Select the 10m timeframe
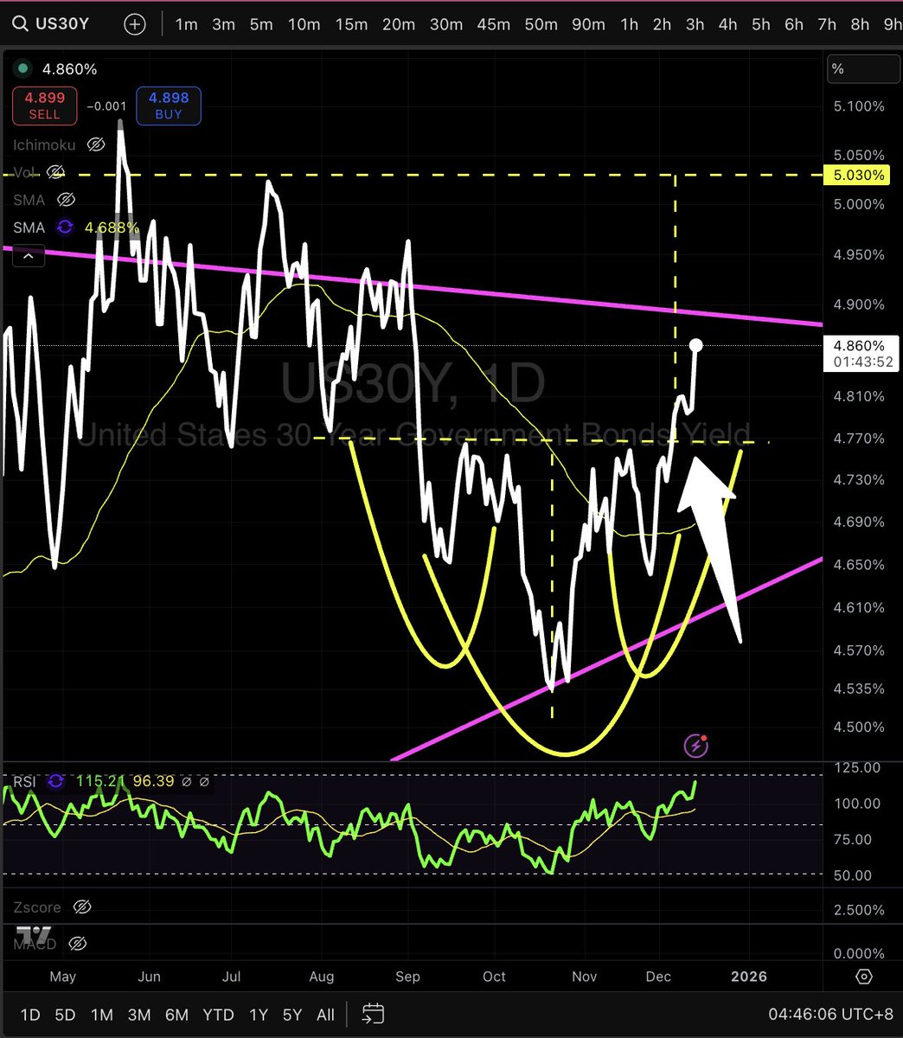The image size is (903, 1038). 304,24
